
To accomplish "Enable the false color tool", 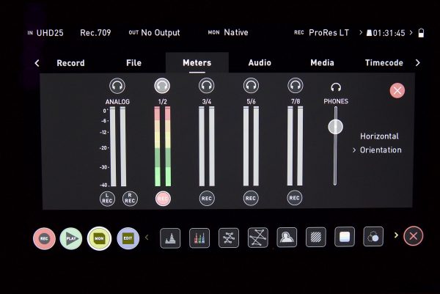I will tap(344, 236).
